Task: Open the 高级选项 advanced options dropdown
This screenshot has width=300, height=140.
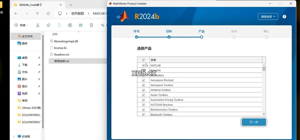Action: (x=268, y=16)
